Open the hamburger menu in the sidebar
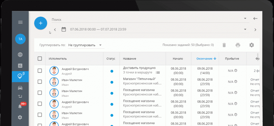Screen dimensions: 274x126 (x=20, y=22)
